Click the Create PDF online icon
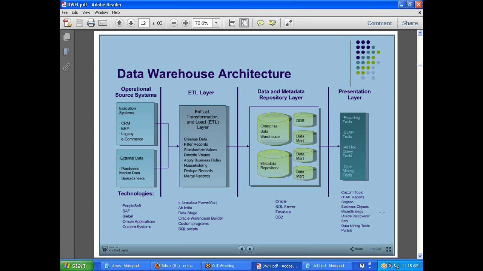 [68, 23]
